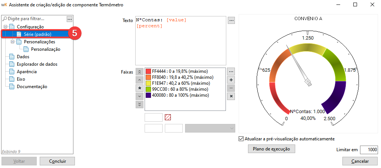Move selected faixa down one position

(x=139, y=96)
